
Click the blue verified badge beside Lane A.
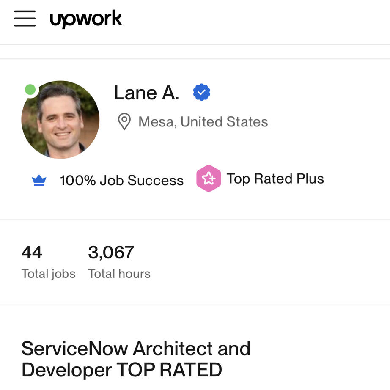pos(202,93)
